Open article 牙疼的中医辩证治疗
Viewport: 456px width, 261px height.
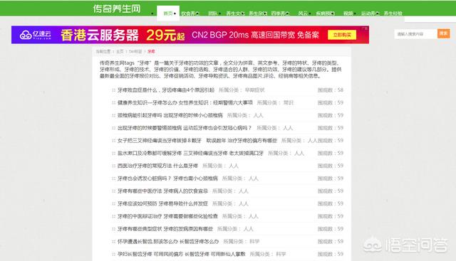[x=167, y=216]
